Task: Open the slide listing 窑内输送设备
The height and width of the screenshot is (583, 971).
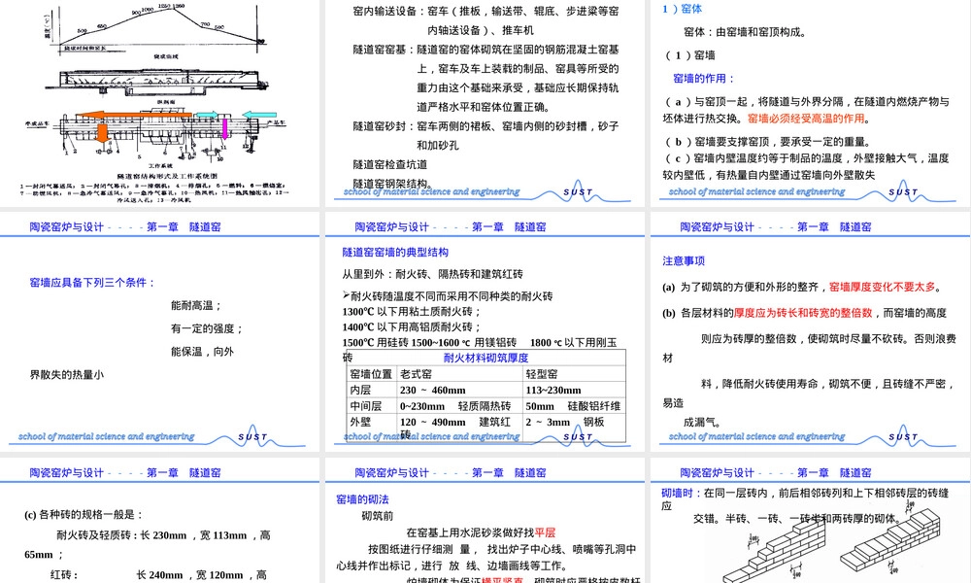Action: [485, 103]
